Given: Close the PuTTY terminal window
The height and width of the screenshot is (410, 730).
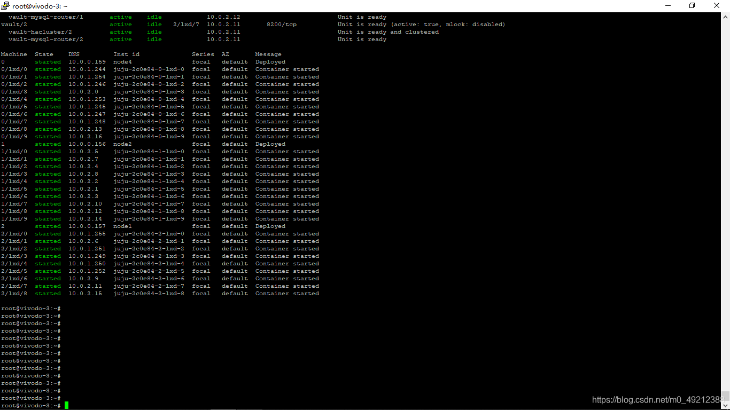Looking at the screenshot, I should (x=717, y=6).
